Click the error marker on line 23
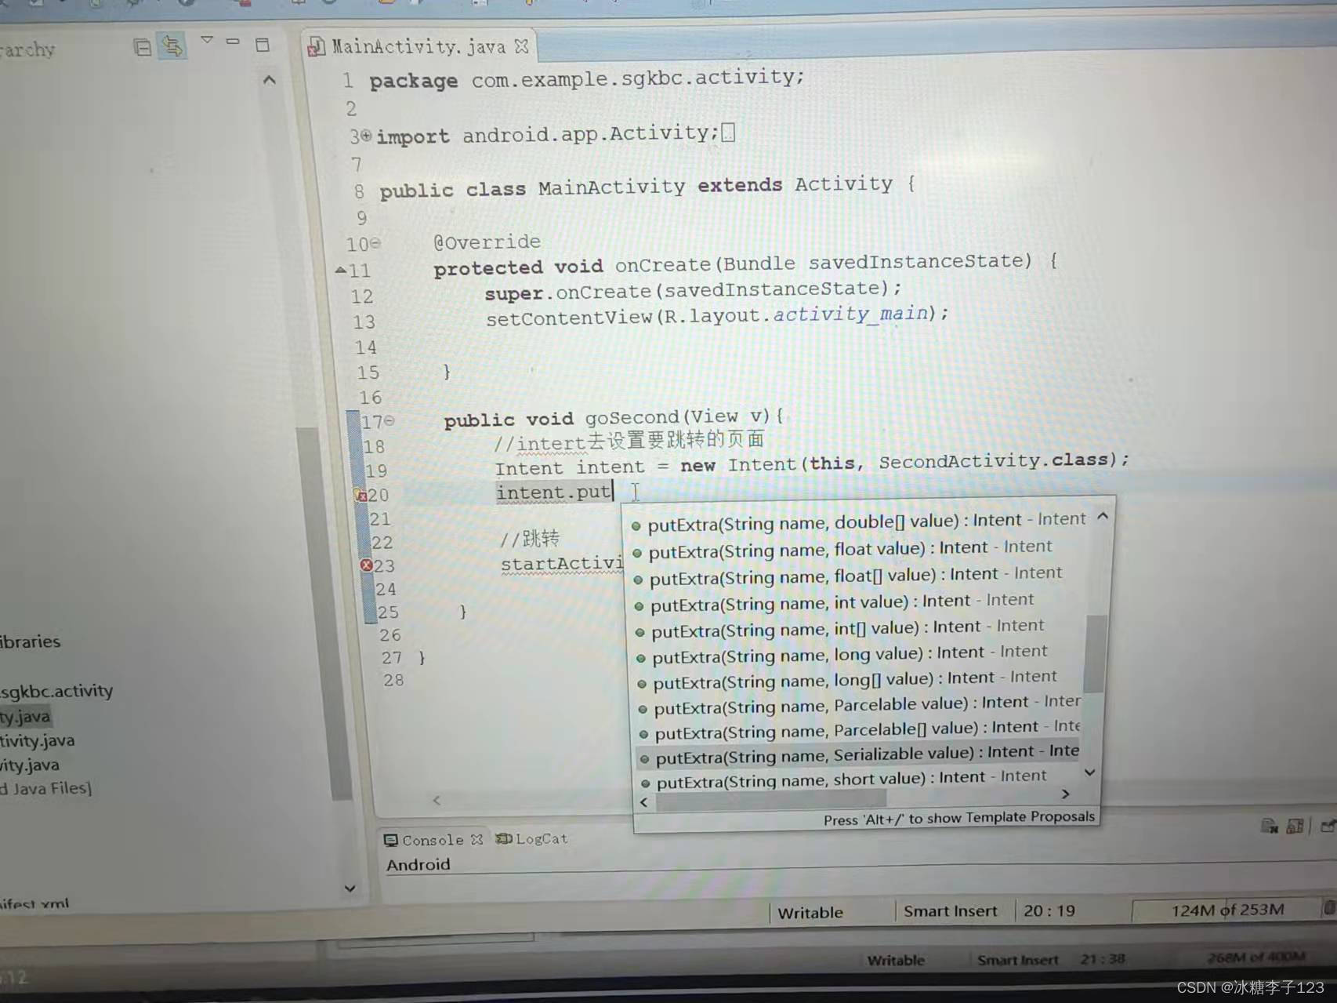 (x=366, y=565)
